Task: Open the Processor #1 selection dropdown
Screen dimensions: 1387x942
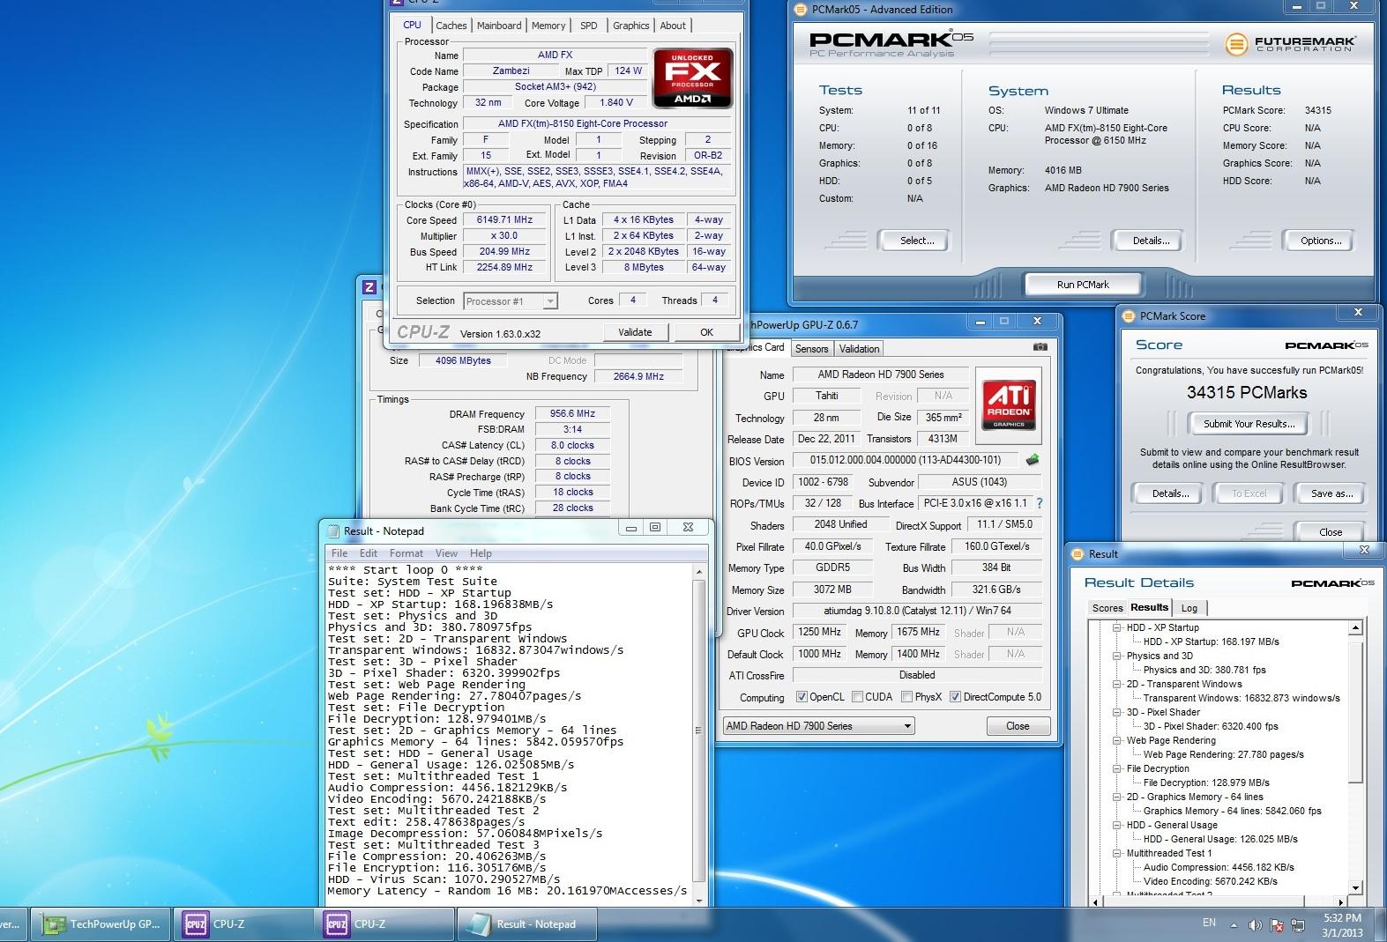Action: point(510,301)
